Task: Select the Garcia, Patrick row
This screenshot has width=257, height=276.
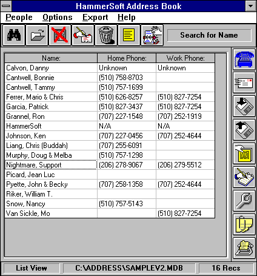Action: tap(110, 107)
